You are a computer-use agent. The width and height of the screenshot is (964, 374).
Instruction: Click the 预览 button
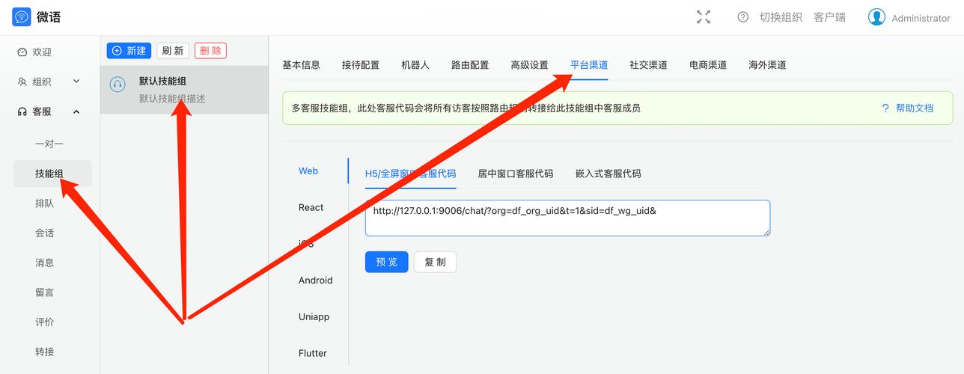387,262
